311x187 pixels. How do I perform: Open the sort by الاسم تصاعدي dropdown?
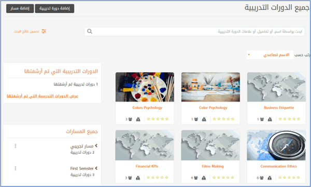(x=270, y=55)
